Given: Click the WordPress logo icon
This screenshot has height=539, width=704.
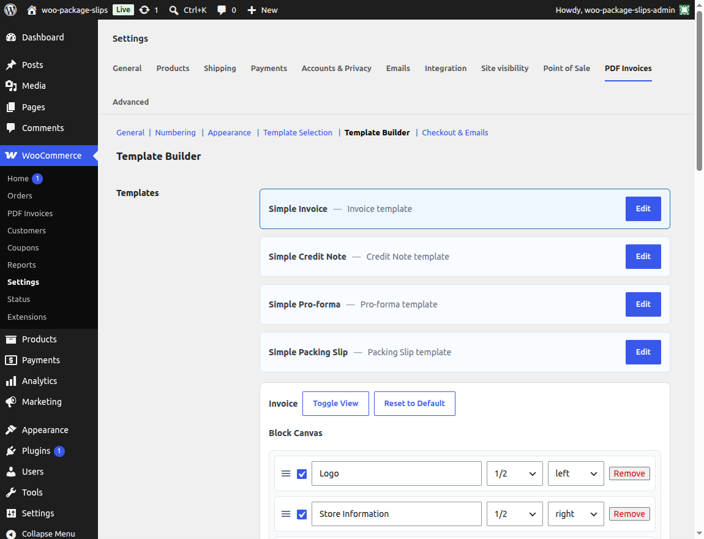Looking at the screenshot, I should pos(10,9).
